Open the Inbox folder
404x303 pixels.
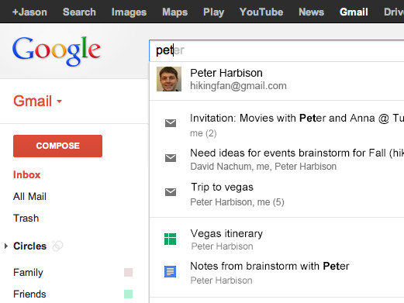[27, 175]
